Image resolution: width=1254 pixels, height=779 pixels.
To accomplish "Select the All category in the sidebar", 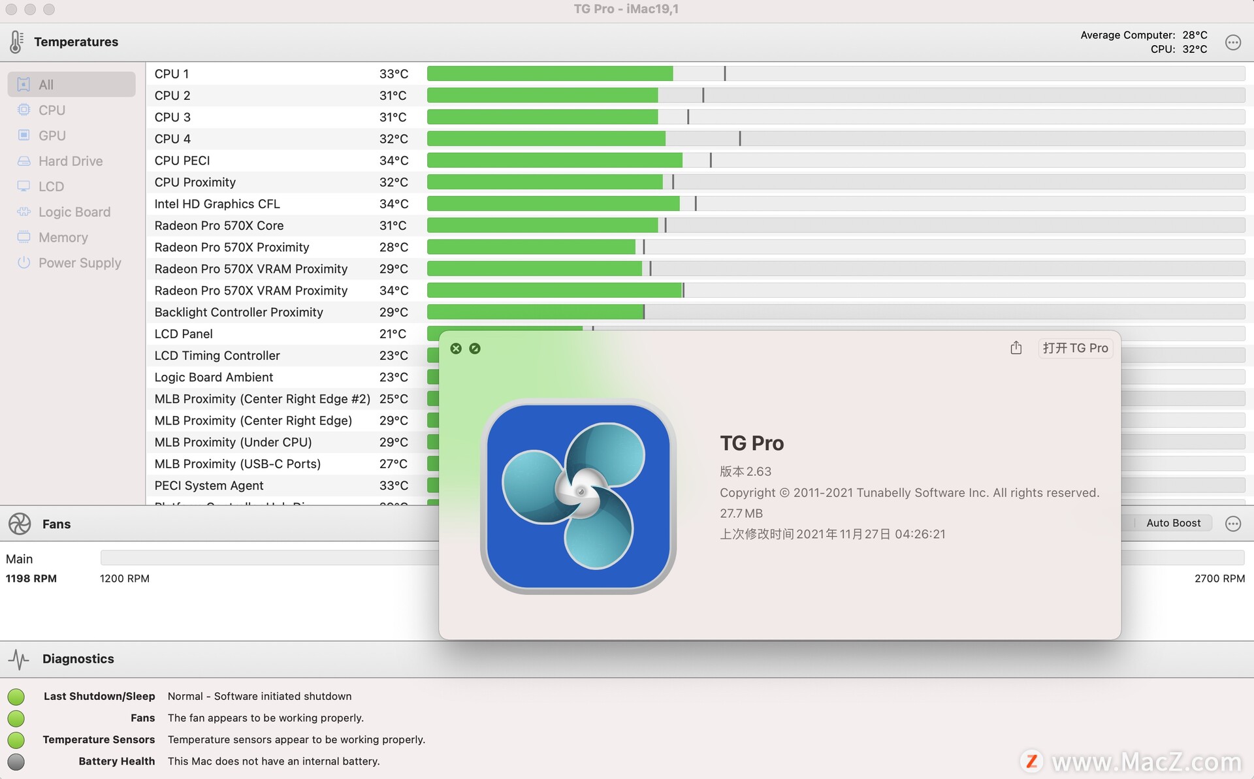I will [71, 84].
